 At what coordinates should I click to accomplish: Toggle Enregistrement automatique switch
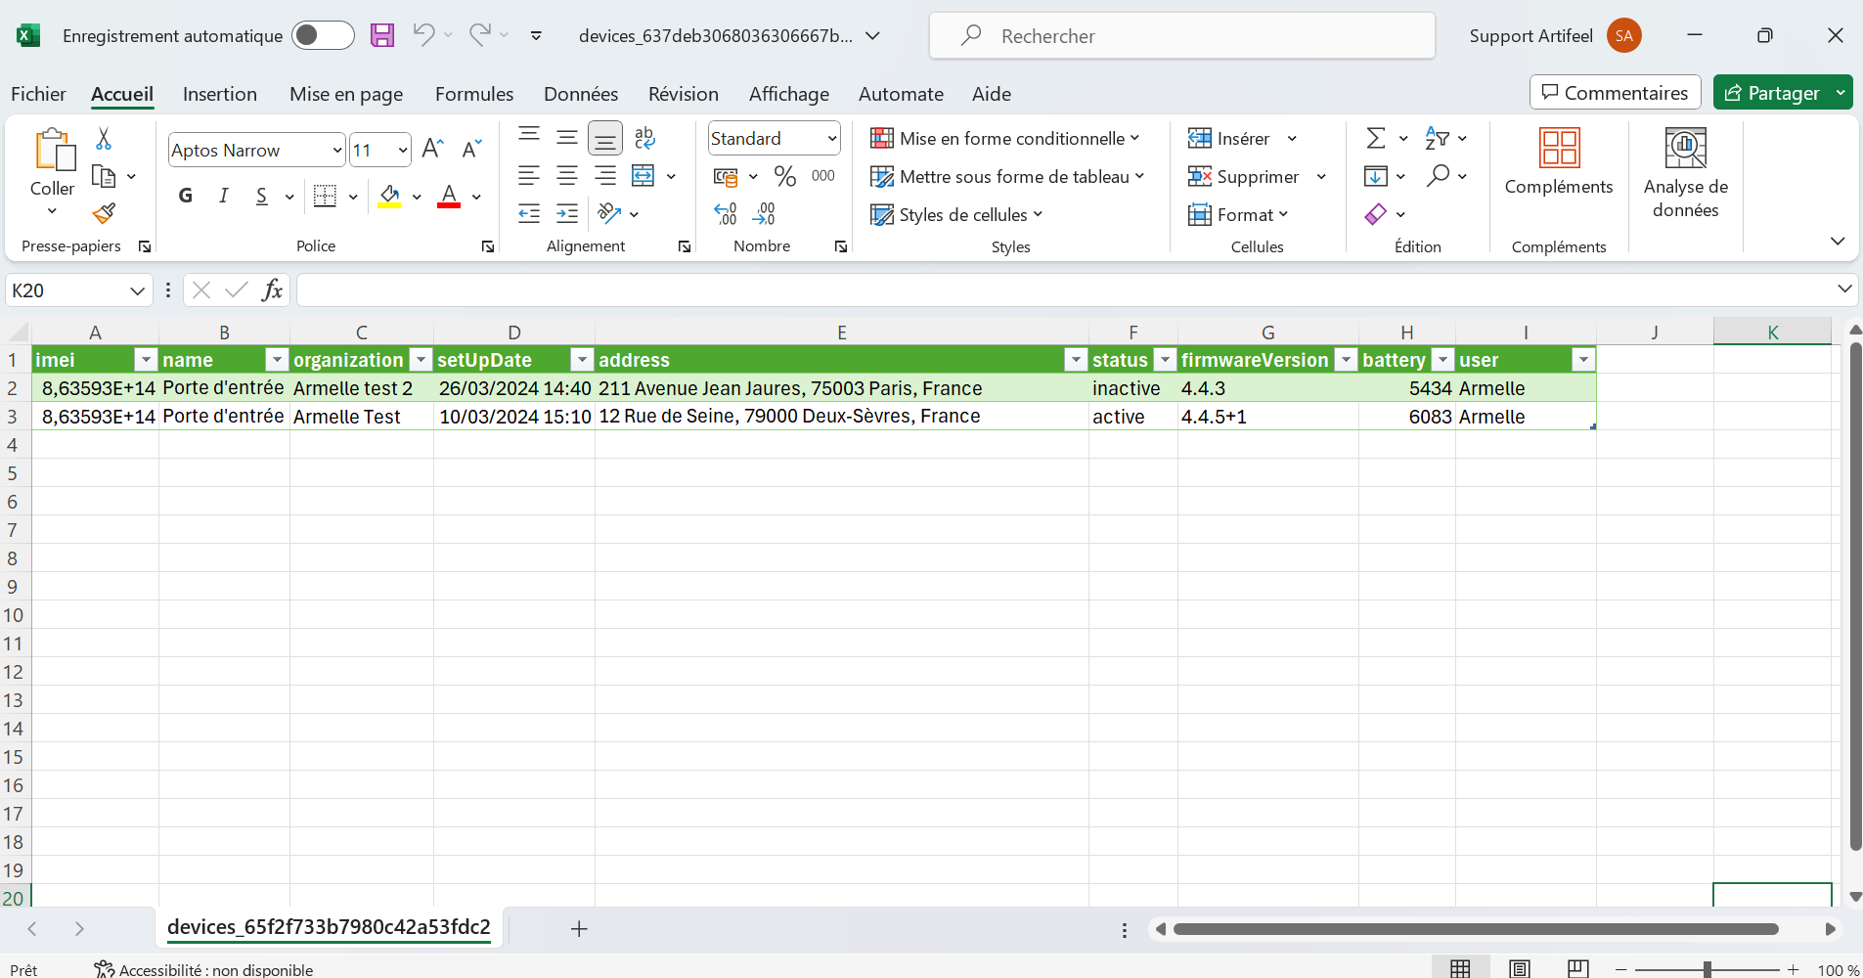pos(323,36)
